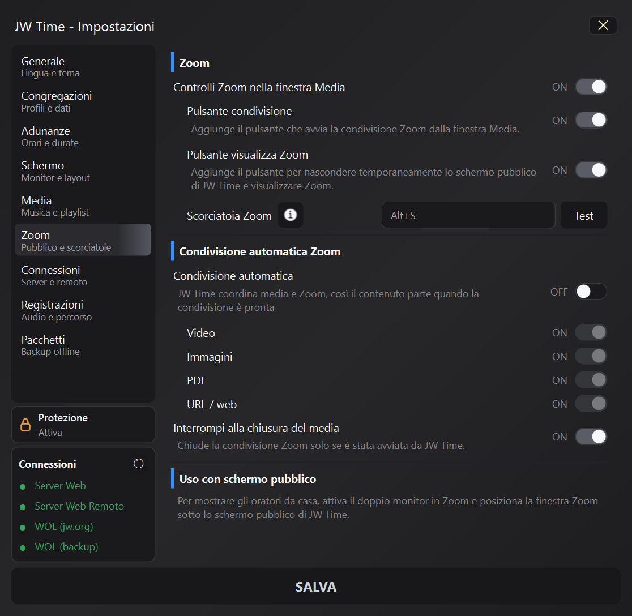Refresh the Connessioni status list
The width and height of the screenshot is (632, 616).
[x=138, y=463]
